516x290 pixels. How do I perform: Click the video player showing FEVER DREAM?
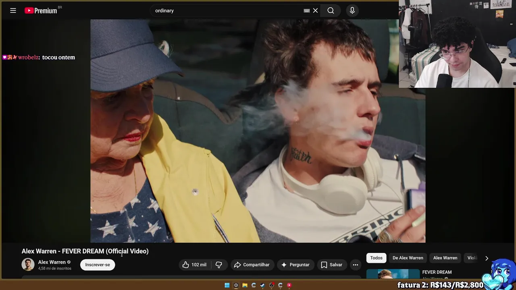[x=258, y=131]
